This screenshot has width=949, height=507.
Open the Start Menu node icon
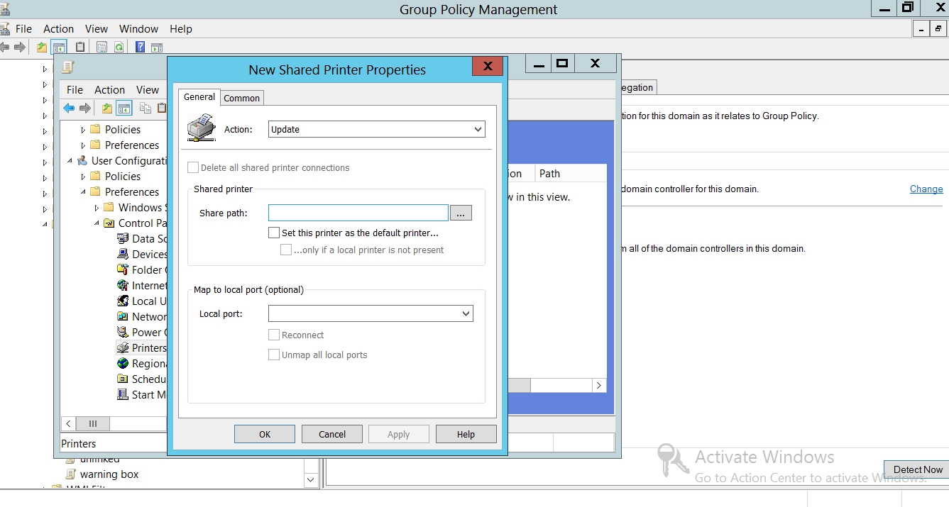123,394
